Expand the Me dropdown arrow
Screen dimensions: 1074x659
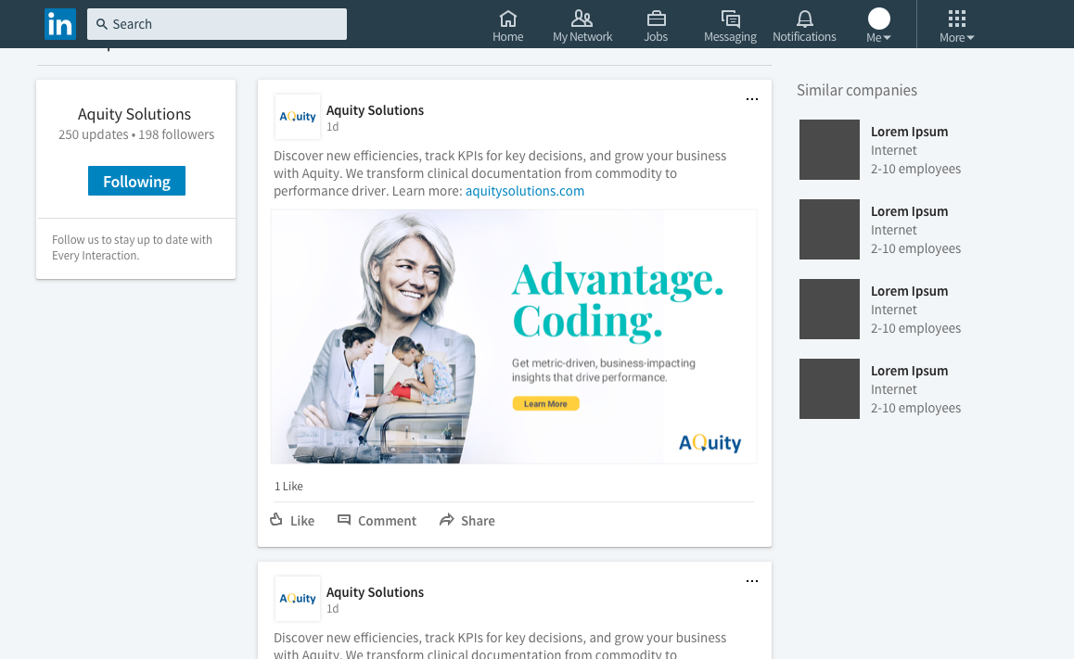point(887,38)
